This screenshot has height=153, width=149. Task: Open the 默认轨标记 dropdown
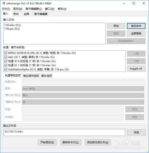(83, 95)
